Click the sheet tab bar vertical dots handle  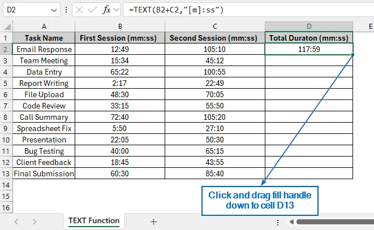[x=278, y=223]
